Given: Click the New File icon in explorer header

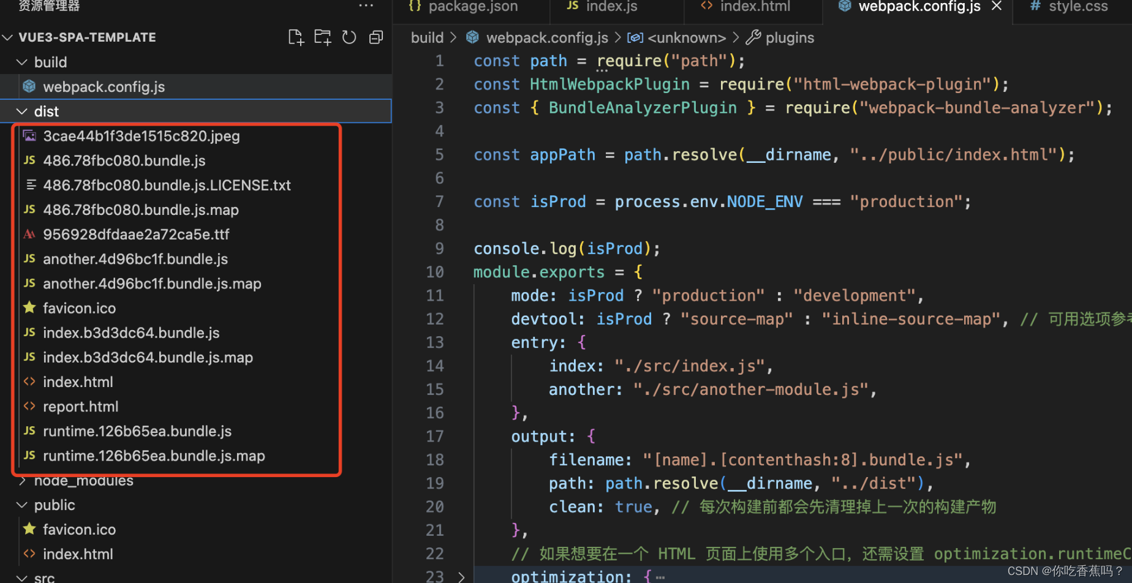Looking at the screenshot, I should (296, 37).
